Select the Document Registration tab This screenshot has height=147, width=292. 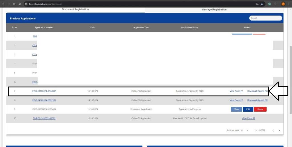point(75,9)
